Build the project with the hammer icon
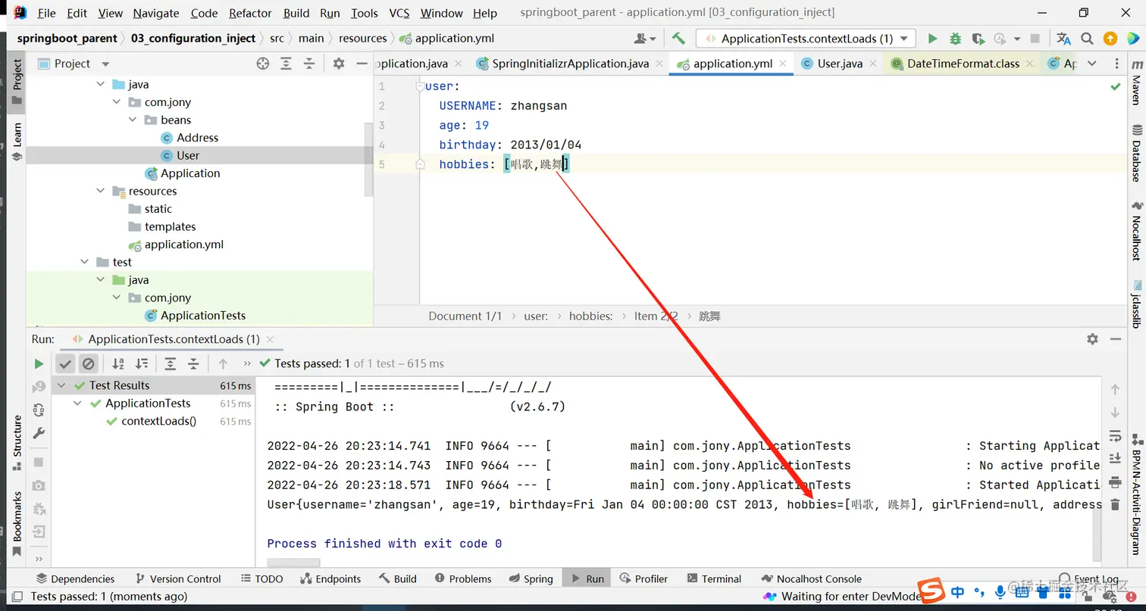This screenshot has width=1146, height=611. pyautogui.click(x=678, y=39)
